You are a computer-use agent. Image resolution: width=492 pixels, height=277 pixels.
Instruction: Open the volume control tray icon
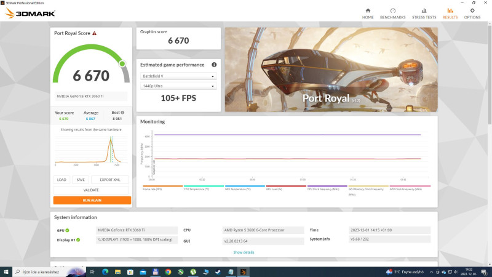456,272
